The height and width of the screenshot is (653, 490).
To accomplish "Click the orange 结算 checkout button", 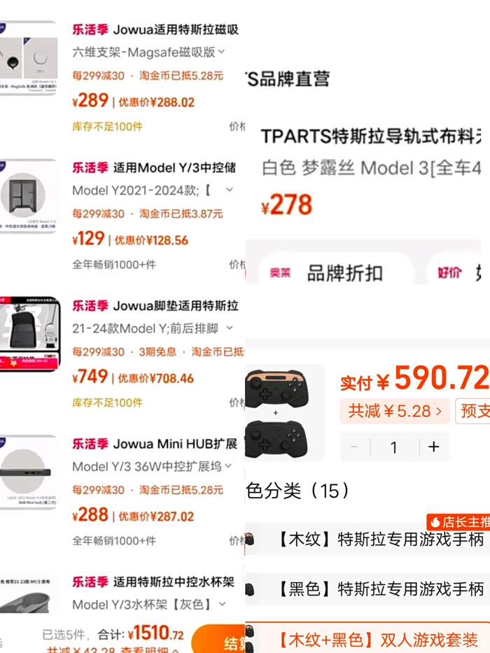I will [218, 640].
